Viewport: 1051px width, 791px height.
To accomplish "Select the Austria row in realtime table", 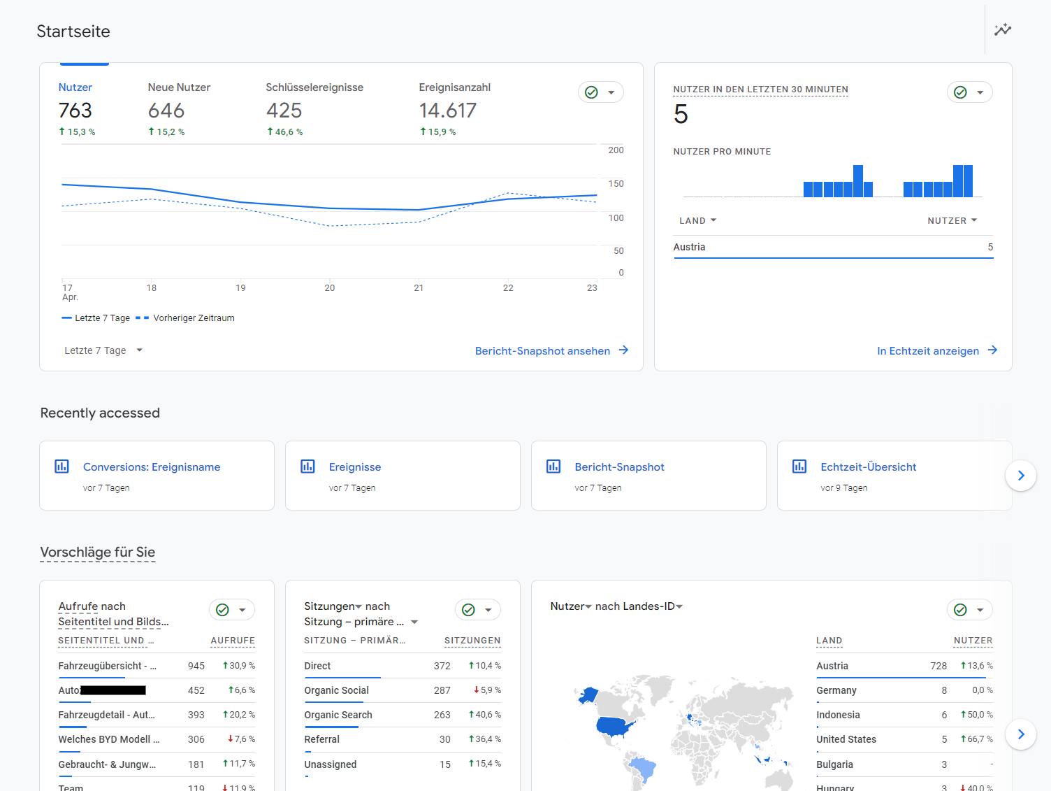I will click(x=833, y=247).
